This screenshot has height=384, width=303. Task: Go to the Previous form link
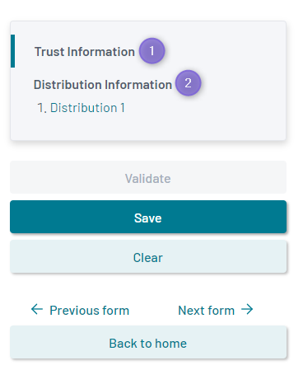point(80,310)
